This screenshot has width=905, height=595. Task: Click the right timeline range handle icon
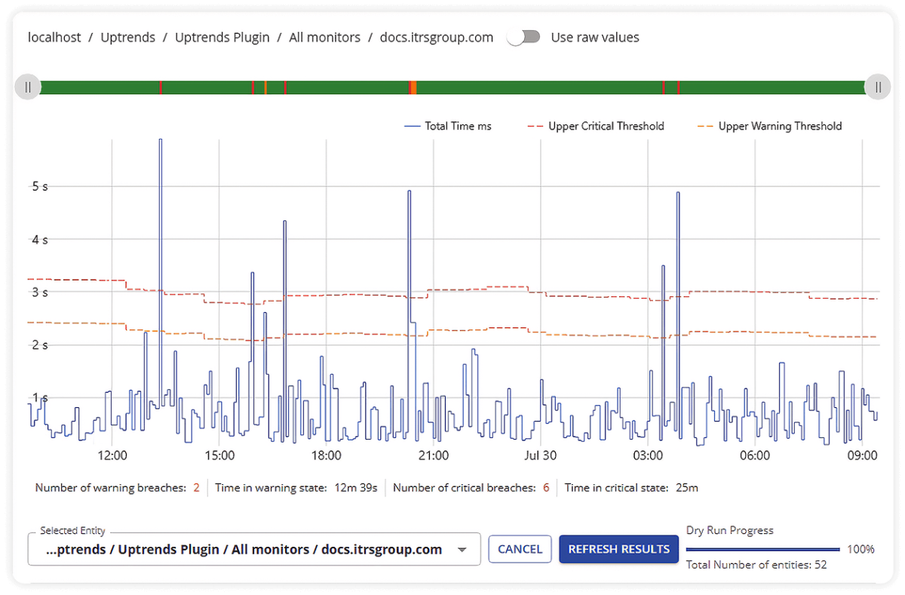[877, 87]
